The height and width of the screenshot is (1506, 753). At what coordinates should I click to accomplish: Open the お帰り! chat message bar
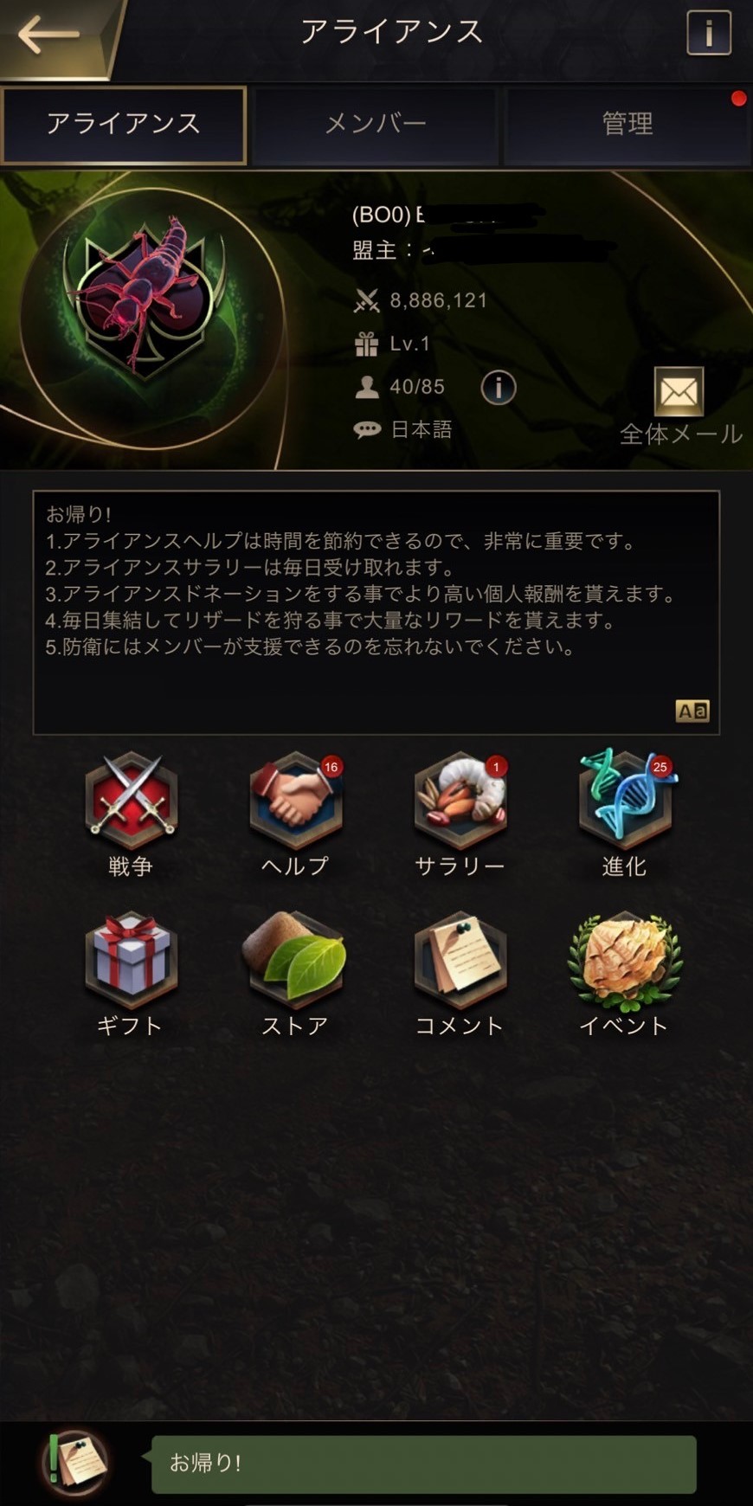424,1464
